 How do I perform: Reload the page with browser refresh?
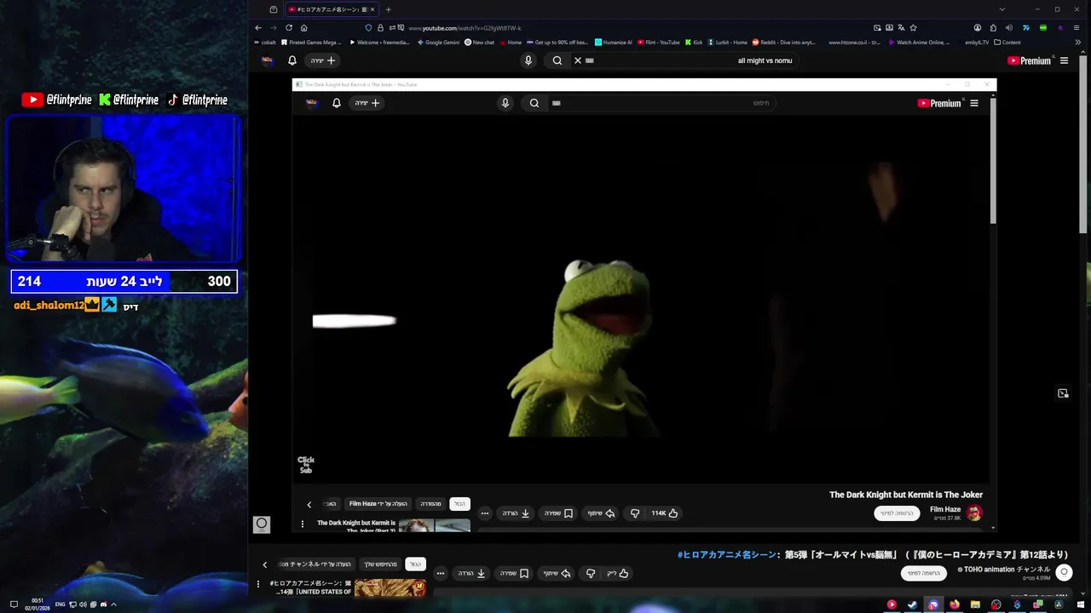pos(289,28)
